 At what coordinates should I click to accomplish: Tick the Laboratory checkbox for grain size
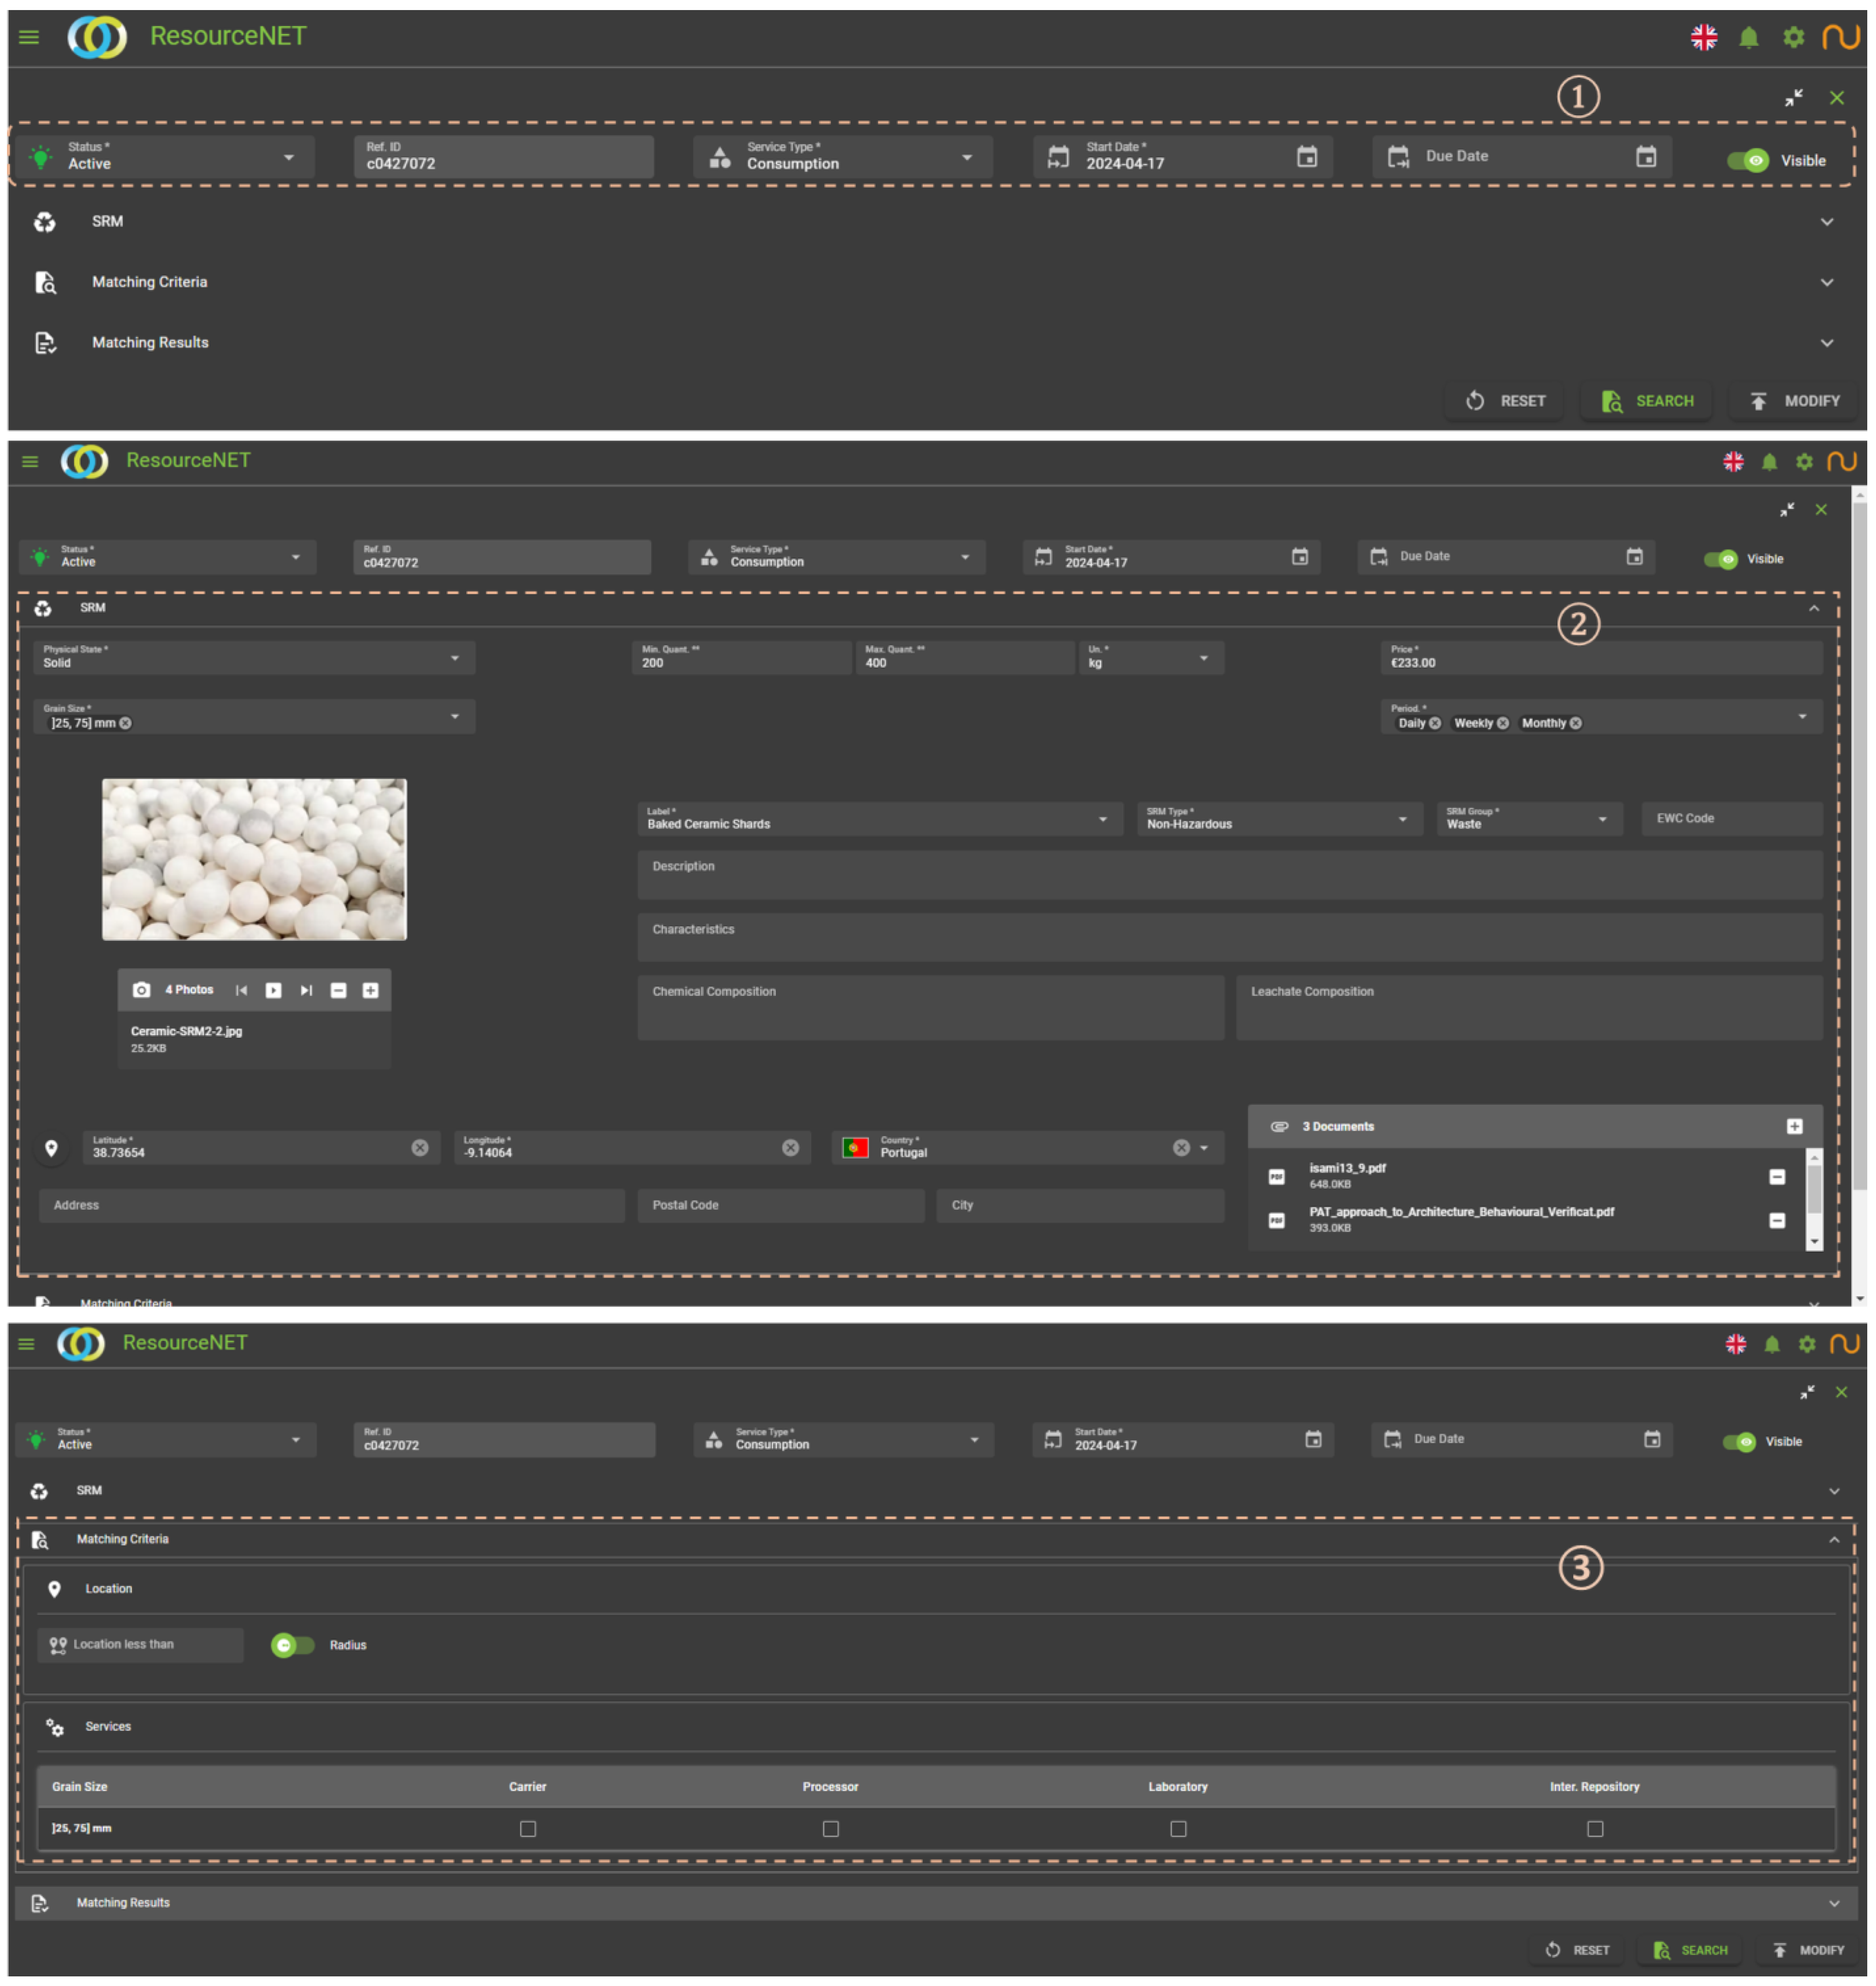1178,1828
